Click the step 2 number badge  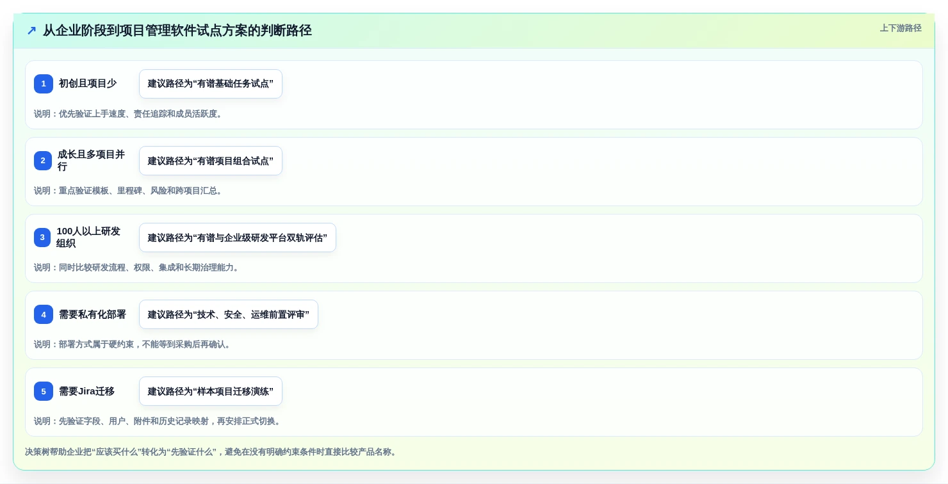point(43,161)
